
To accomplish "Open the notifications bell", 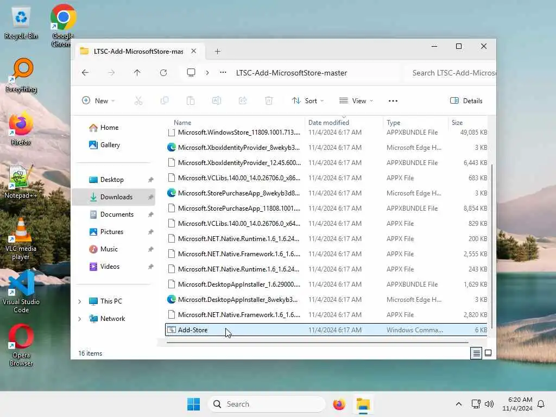I will click(541, 404).
